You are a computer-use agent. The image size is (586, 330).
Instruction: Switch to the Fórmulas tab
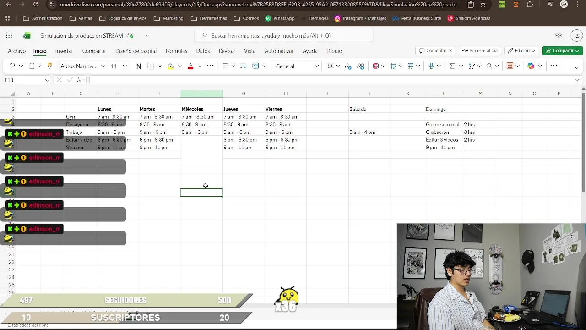click(x=176, y=51)
